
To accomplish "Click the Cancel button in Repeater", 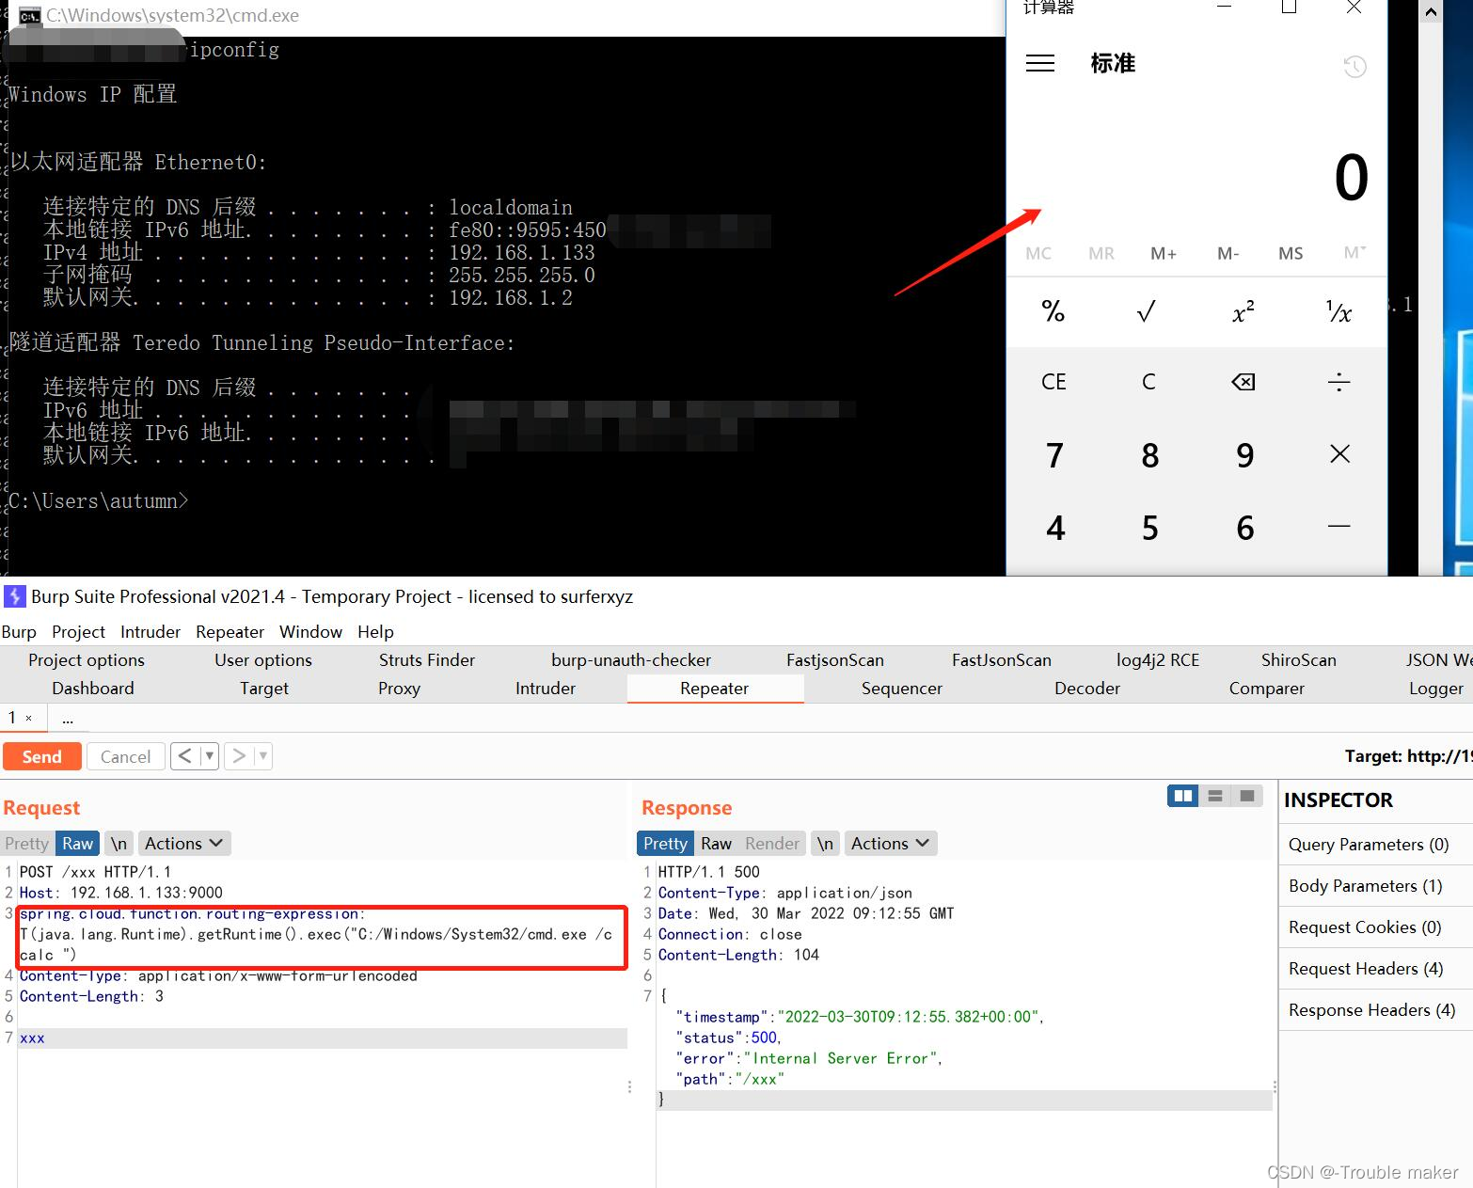I will [125, 756].
